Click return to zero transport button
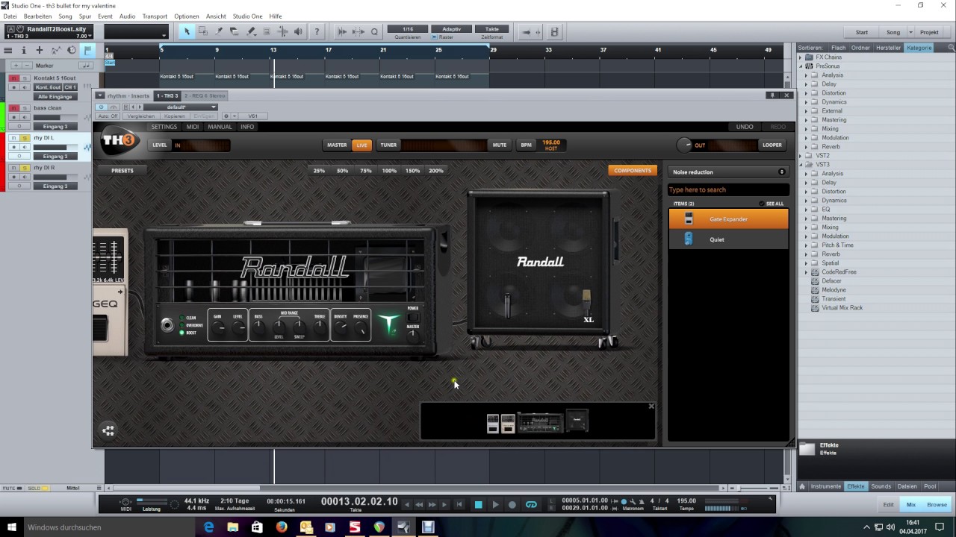Viewport: 956px width, 537px height. [459, 505]
